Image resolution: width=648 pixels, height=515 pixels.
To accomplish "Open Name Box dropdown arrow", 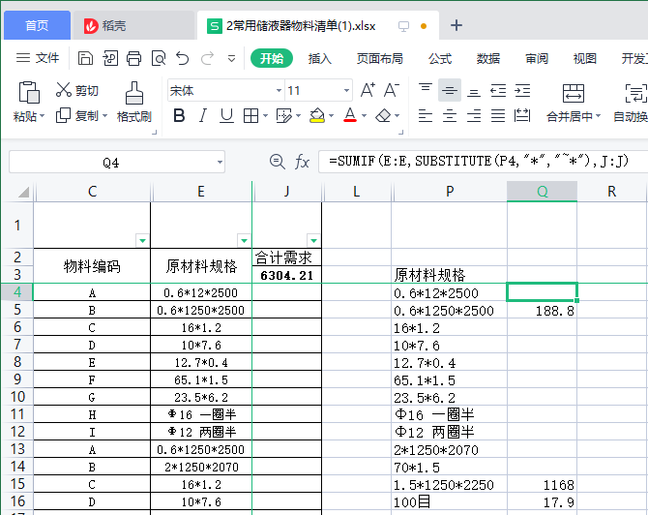I will 221,163.
